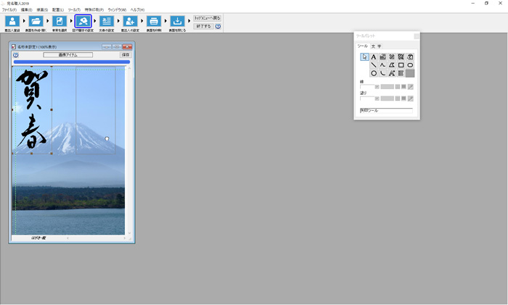Screen dimensions: 508x305
Task: Select the arc curve tool
Action: coord(382,73)
